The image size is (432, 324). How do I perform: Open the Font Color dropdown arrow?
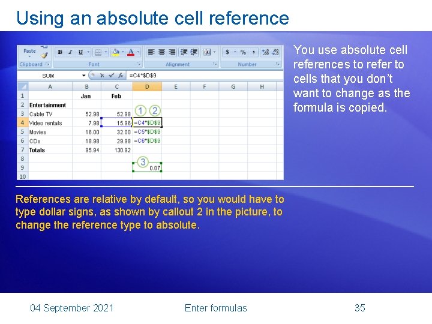click(x=138, y=52)
